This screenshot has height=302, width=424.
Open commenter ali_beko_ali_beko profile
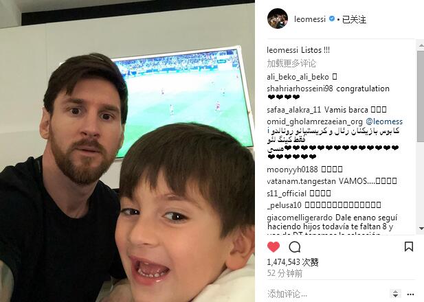(298, 77)
